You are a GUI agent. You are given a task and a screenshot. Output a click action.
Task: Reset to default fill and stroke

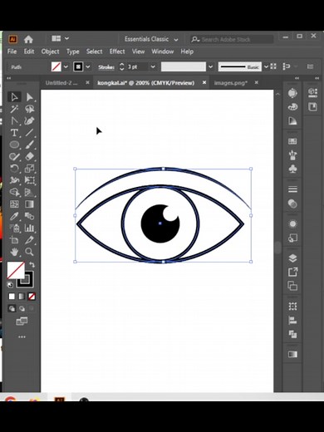10,285
